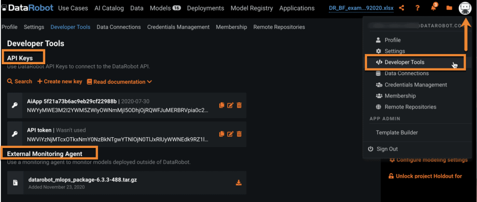Click Configure modeling settings link

tap(429, 160)
